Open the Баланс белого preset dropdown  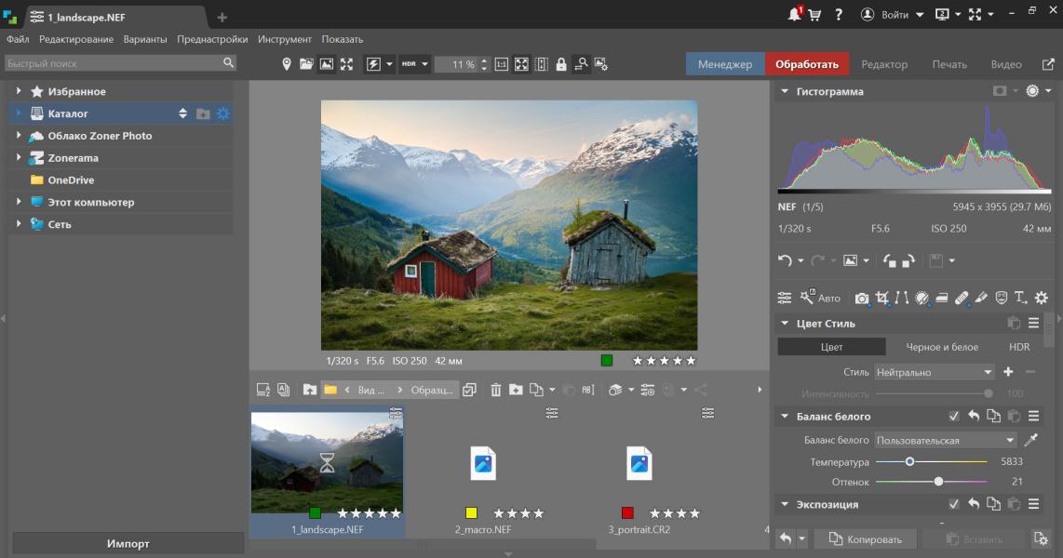pyautogui.click(x=945, y=440)
